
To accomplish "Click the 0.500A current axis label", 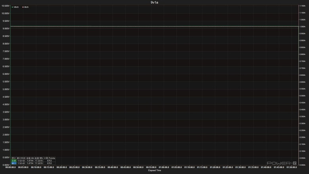I will 303,96.
